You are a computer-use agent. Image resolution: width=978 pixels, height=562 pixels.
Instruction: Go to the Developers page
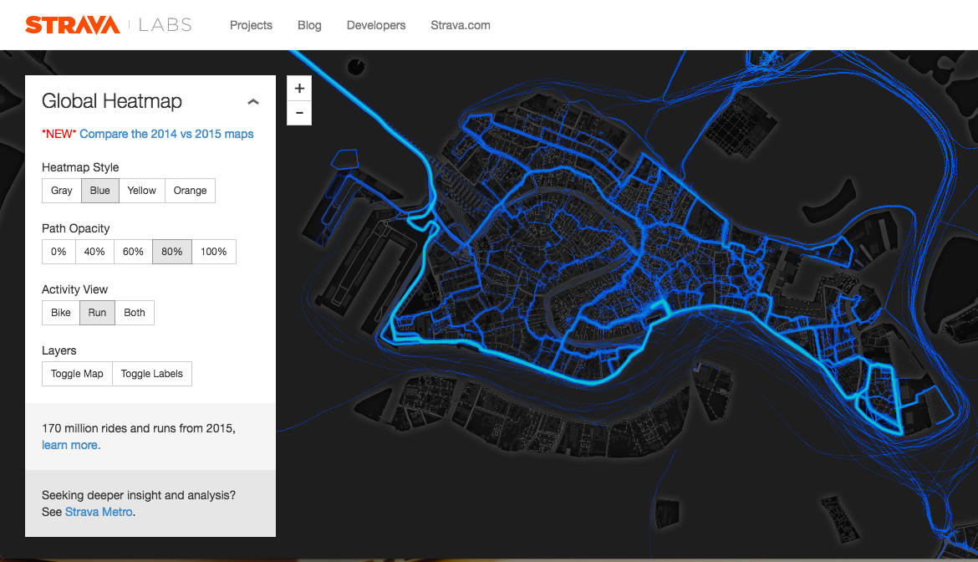click(376, 25)
